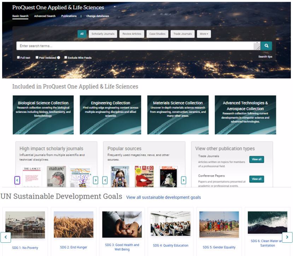Open SDG 4: Quality Education link
This screenshot has height=256, width=293.
click(x=170, y=245)
